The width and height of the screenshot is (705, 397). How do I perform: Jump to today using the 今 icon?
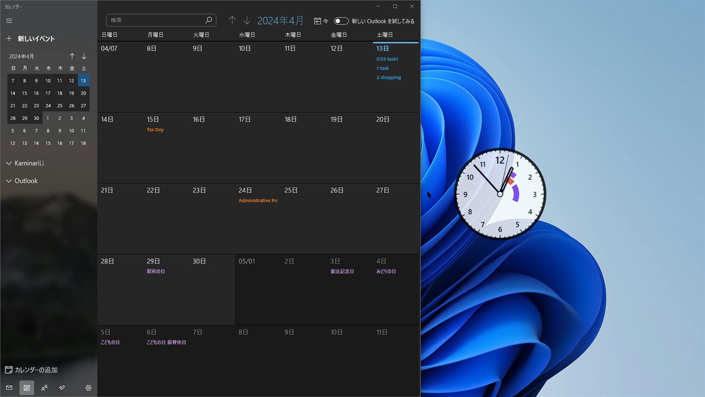coord(321,21)
